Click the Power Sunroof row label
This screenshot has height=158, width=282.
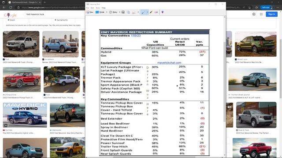[x=112, y=143]
